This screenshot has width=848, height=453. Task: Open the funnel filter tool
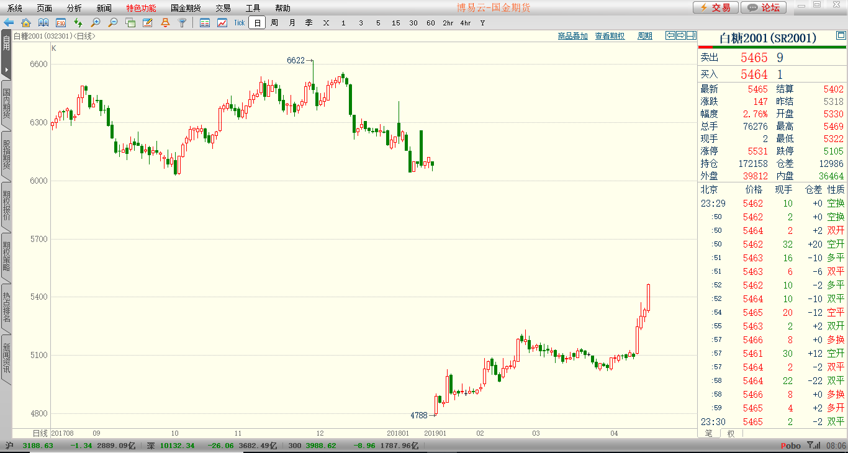[x=183, y=23]
